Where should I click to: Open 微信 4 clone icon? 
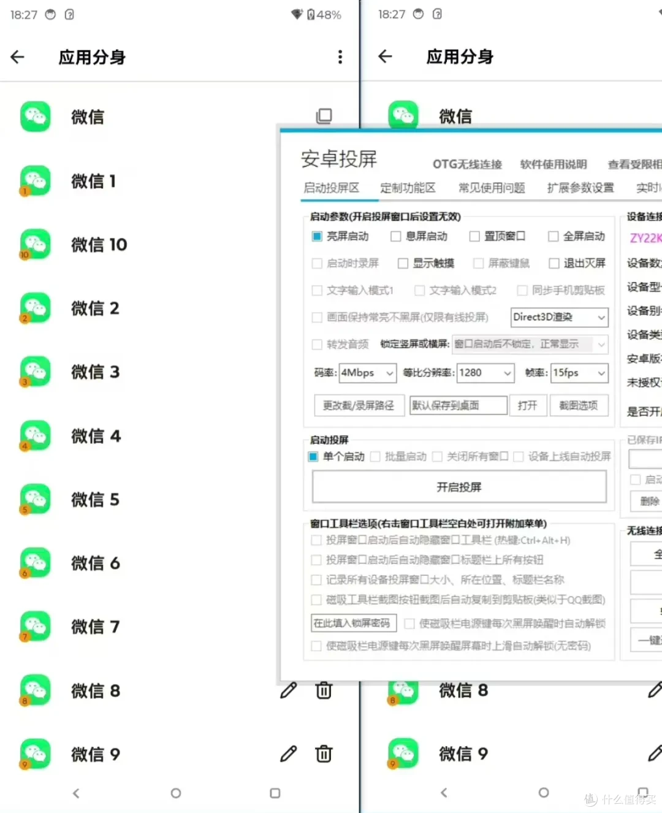(36, 435)
